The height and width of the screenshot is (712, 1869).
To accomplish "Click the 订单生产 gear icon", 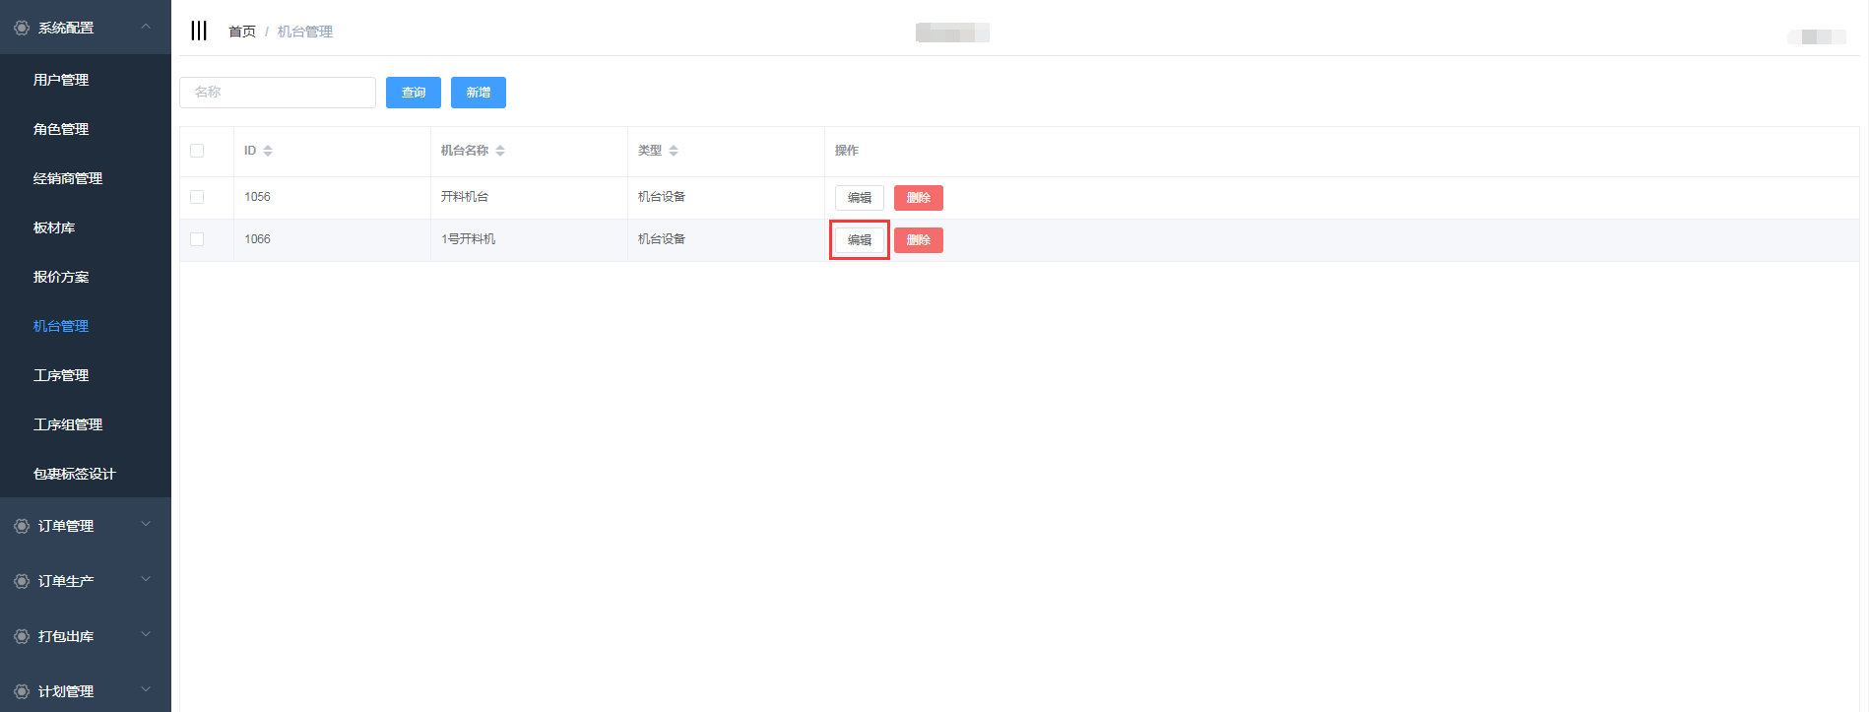I will point(22,581).
